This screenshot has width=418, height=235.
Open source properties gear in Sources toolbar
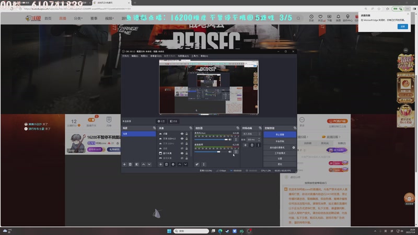pos(173,164)
